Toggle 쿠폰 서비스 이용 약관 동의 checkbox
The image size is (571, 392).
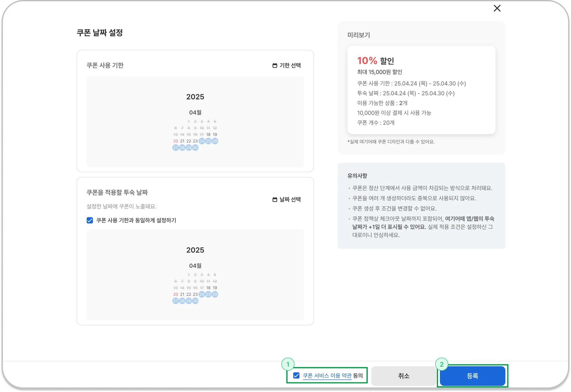[296, 376]
